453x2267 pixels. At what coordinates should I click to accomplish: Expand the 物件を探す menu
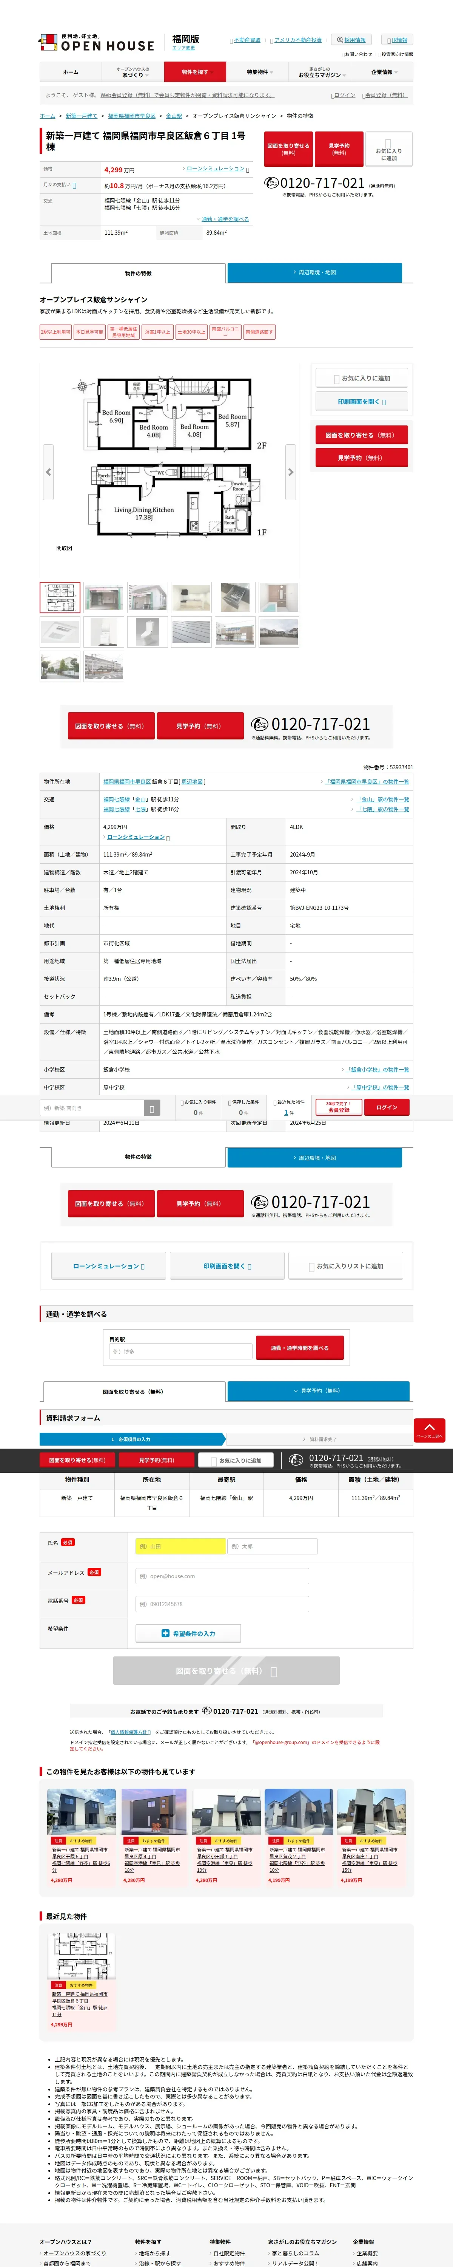195,72
